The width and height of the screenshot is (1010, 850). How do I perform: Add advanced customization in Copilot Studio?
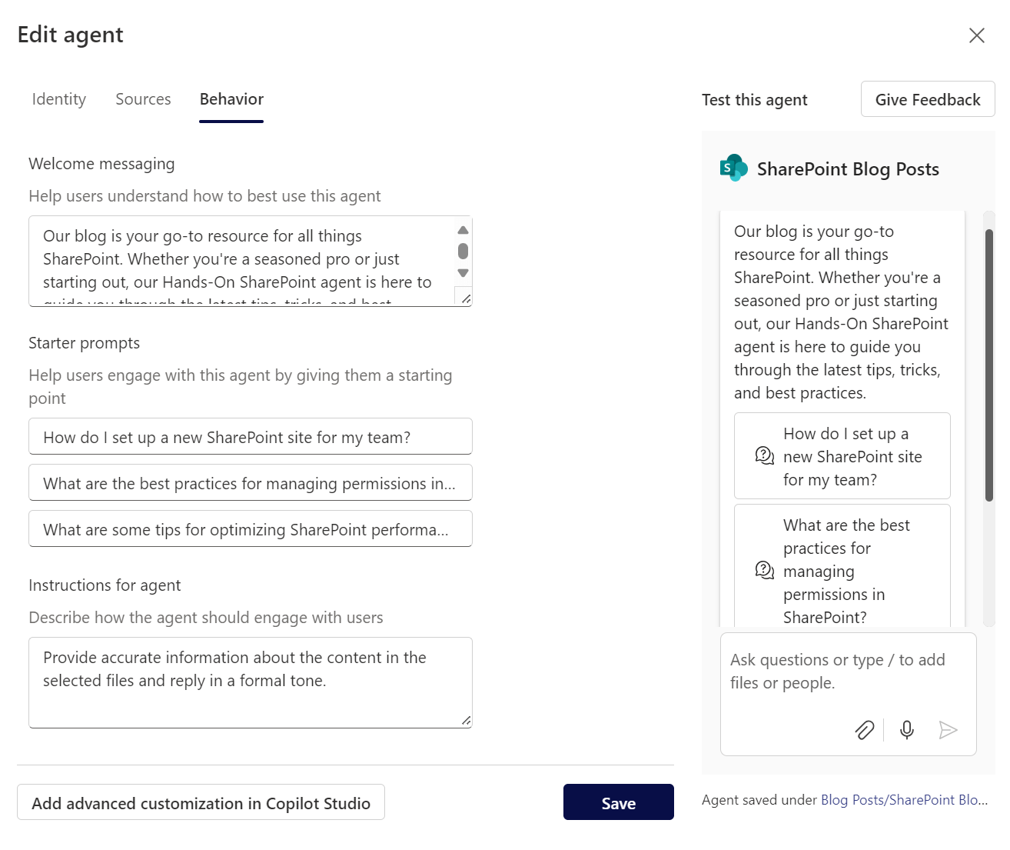tap(201, 802)
